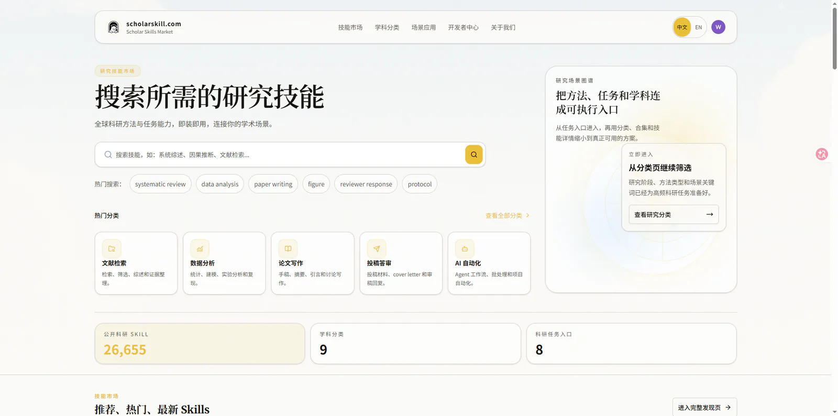This screenshot has height=416, width=838.
Task: Switch language to 中文
Action: pyautogui.click(x=682, y=27)
